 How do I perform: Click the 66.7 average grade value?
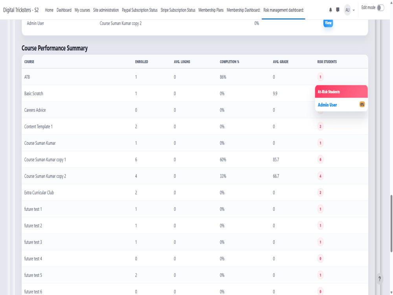pyautogui.click(x=276, y=176)
